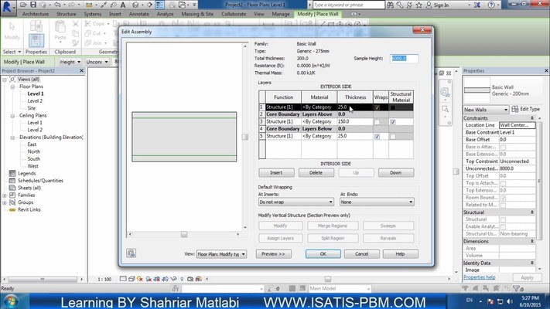This screenshot has width=550, height=309.
Task: Click the Favorites star icon
Action: (x=418, y=5)
